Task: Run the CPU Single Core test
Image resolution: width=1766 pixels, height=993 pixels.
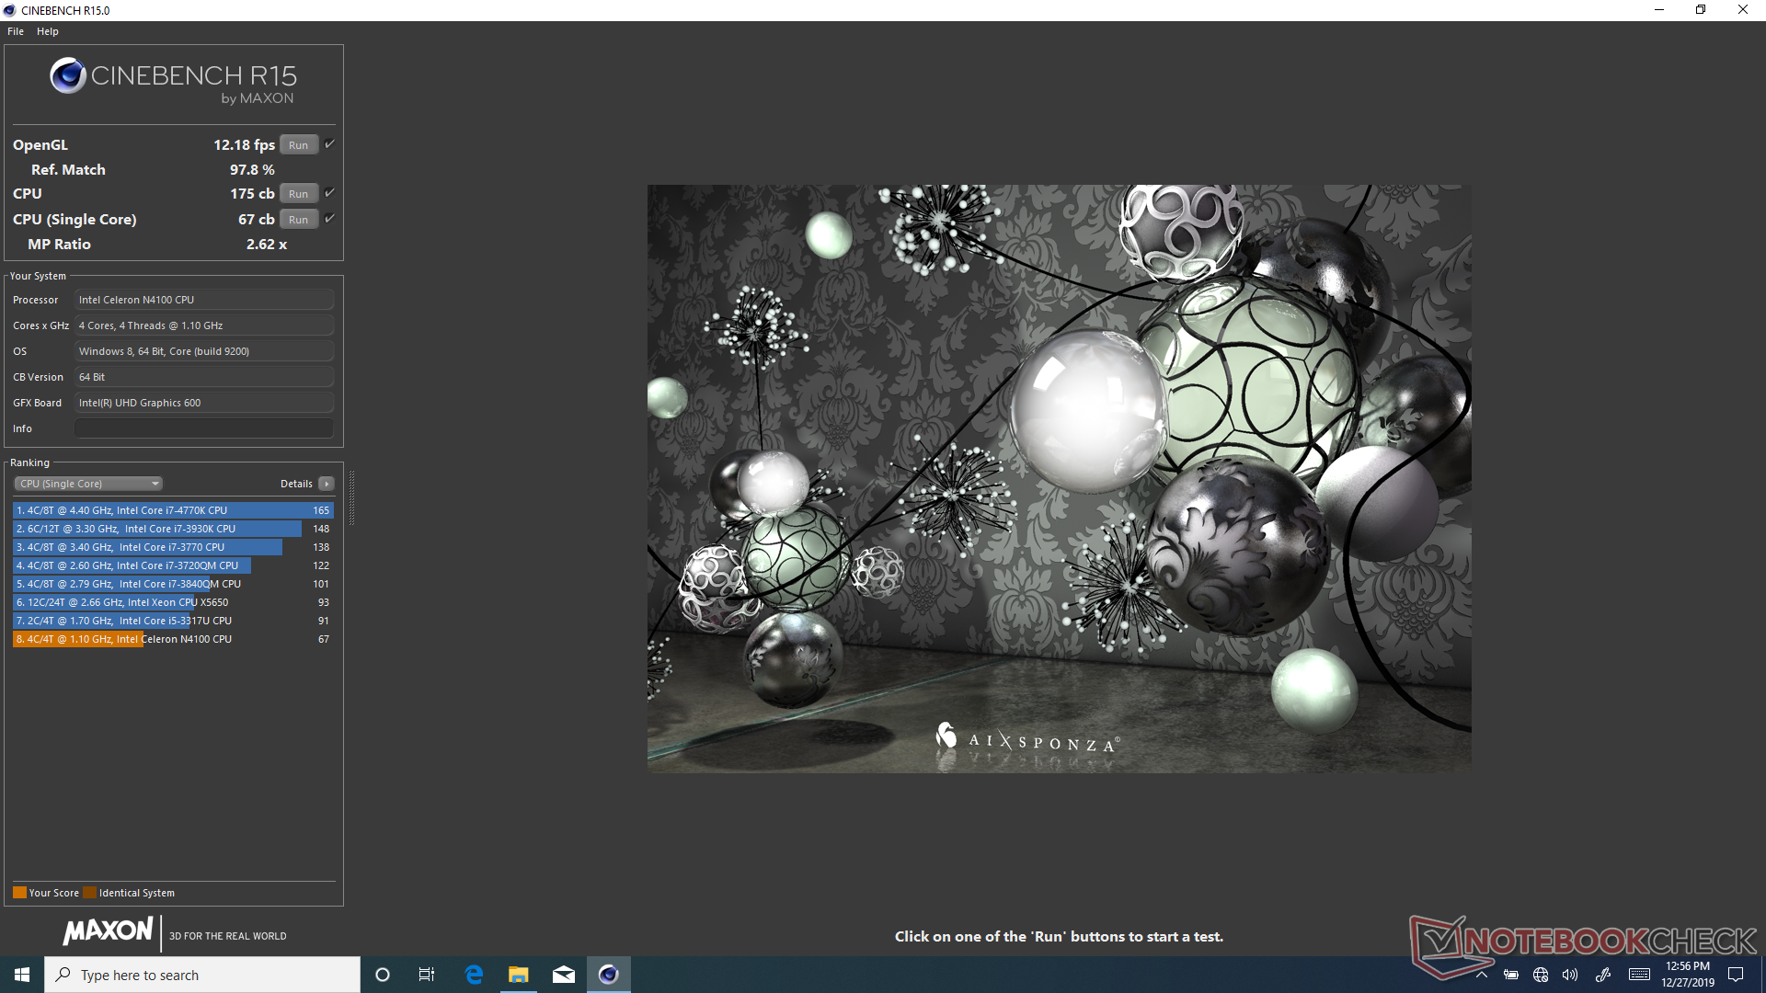Action: click(x=298, y=220)
